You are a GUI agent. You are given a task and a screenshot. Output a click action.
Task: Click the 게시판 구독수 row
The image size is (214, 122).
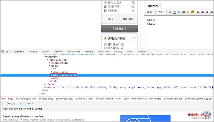coord(119,7)
